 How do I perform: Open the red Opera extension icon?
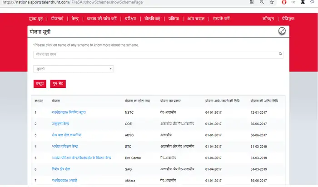click(x=284, y=2)
